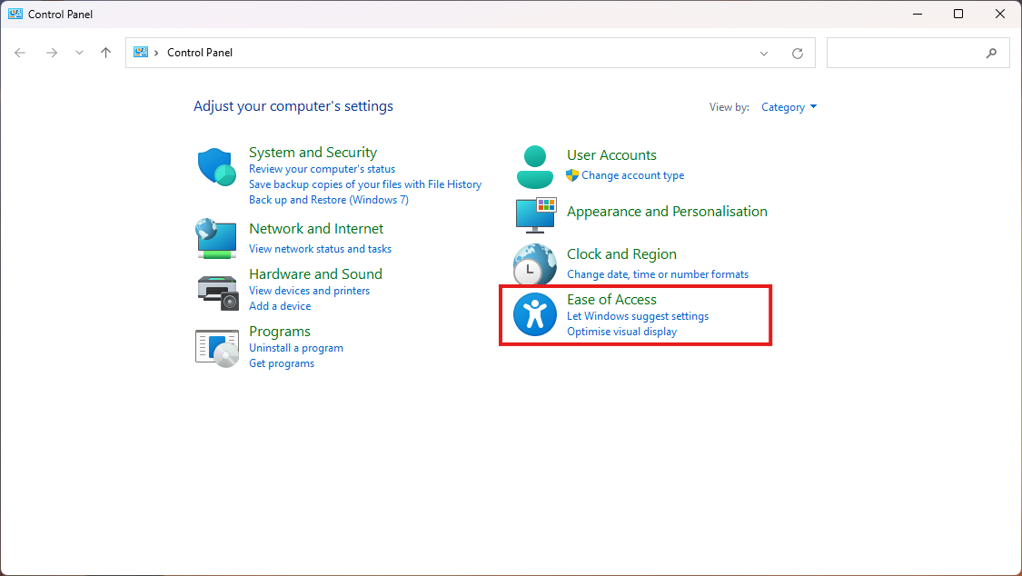Expand the address bar history dropdown

(x=764, y=53)
